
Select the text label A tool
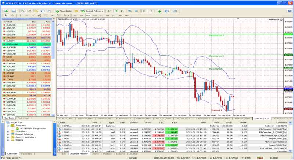[x=52, y=15]
